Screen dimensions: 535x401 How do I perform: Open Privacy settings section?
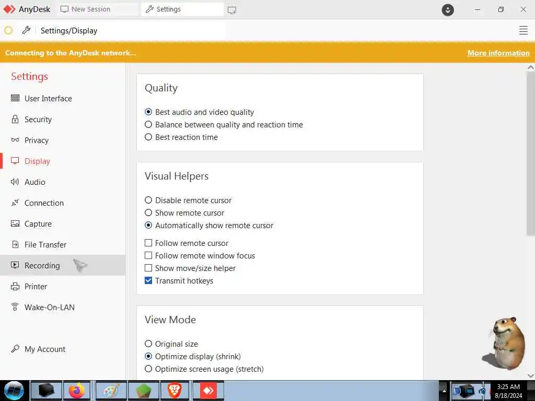63,140
